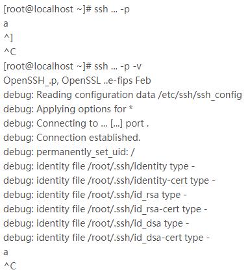Select the Applying options for * line
This screenshot has width=248, height=272.
point(68,109)
